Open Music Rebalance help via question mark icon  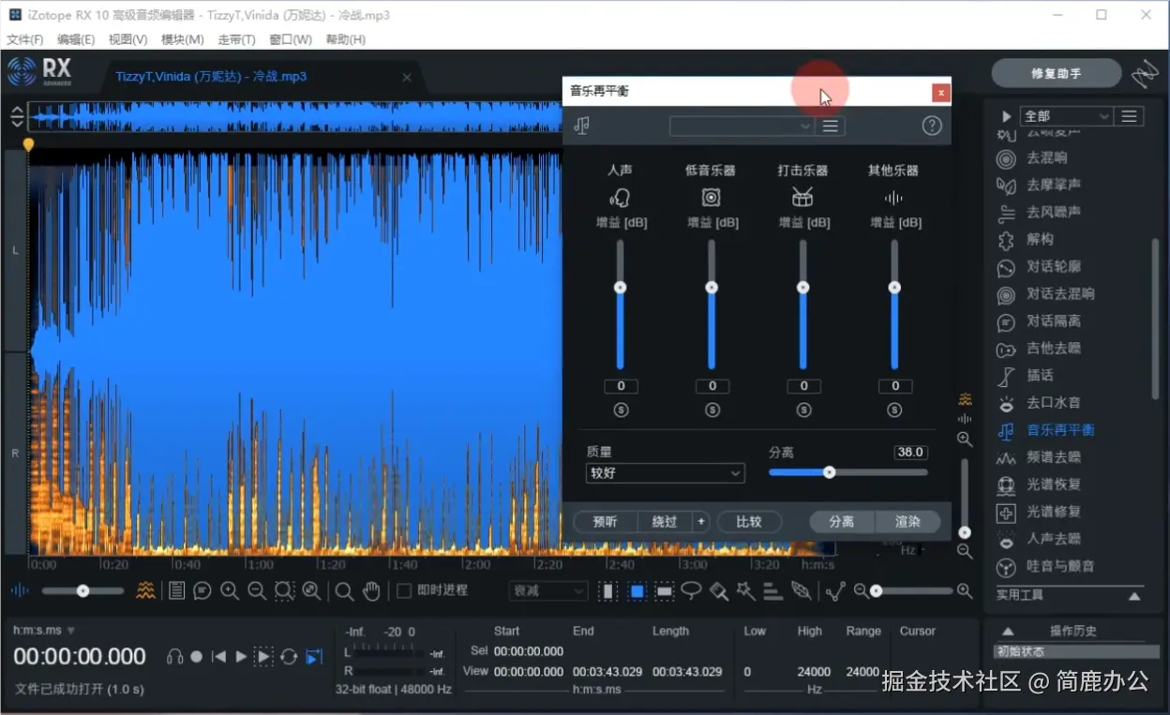click(931, 125)
